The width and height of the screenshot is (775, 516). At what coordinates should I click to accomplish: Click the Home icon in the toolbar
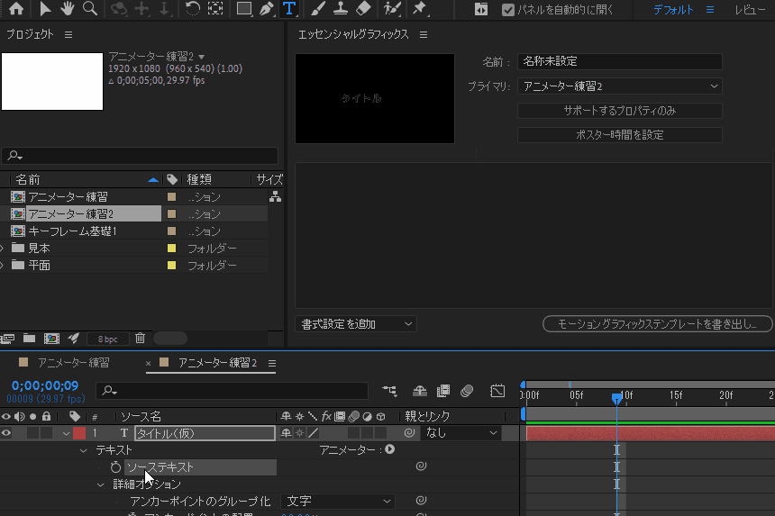(x=16, y=8)
